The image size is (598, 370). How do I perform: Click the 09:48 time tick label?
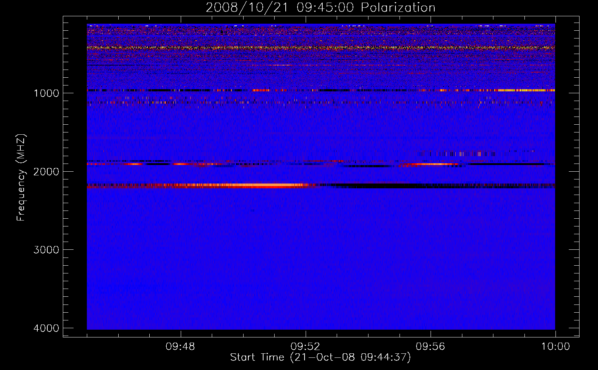[x=180, y=347]
